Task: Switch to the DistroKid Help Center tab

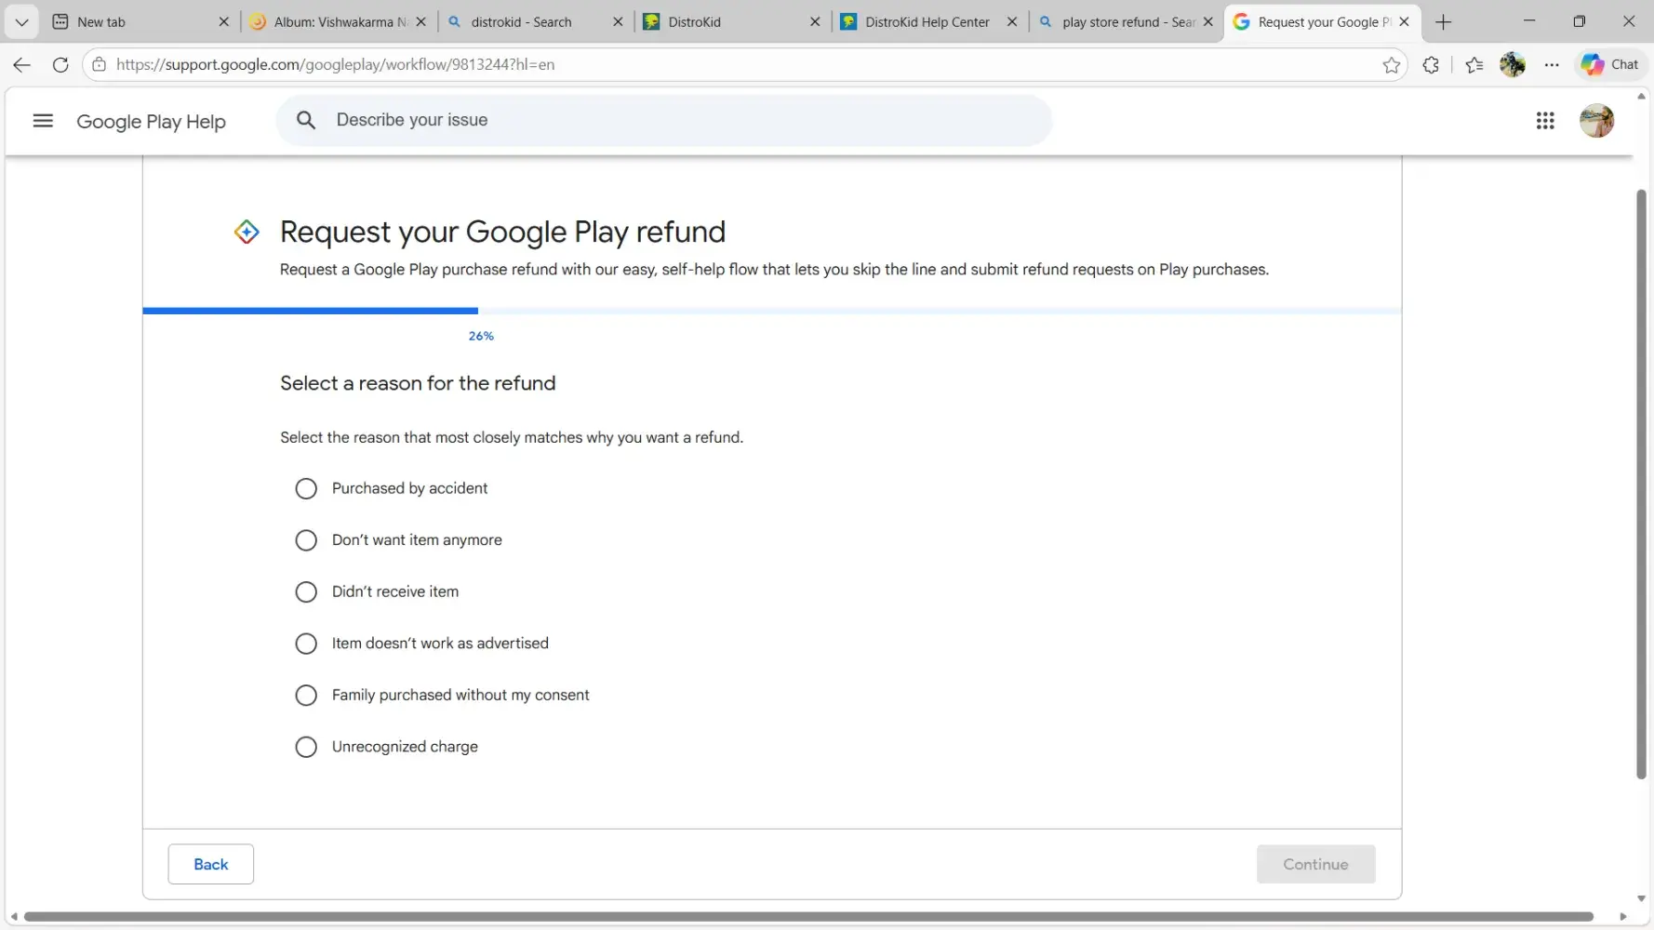Action: click(x=926, y=22)
